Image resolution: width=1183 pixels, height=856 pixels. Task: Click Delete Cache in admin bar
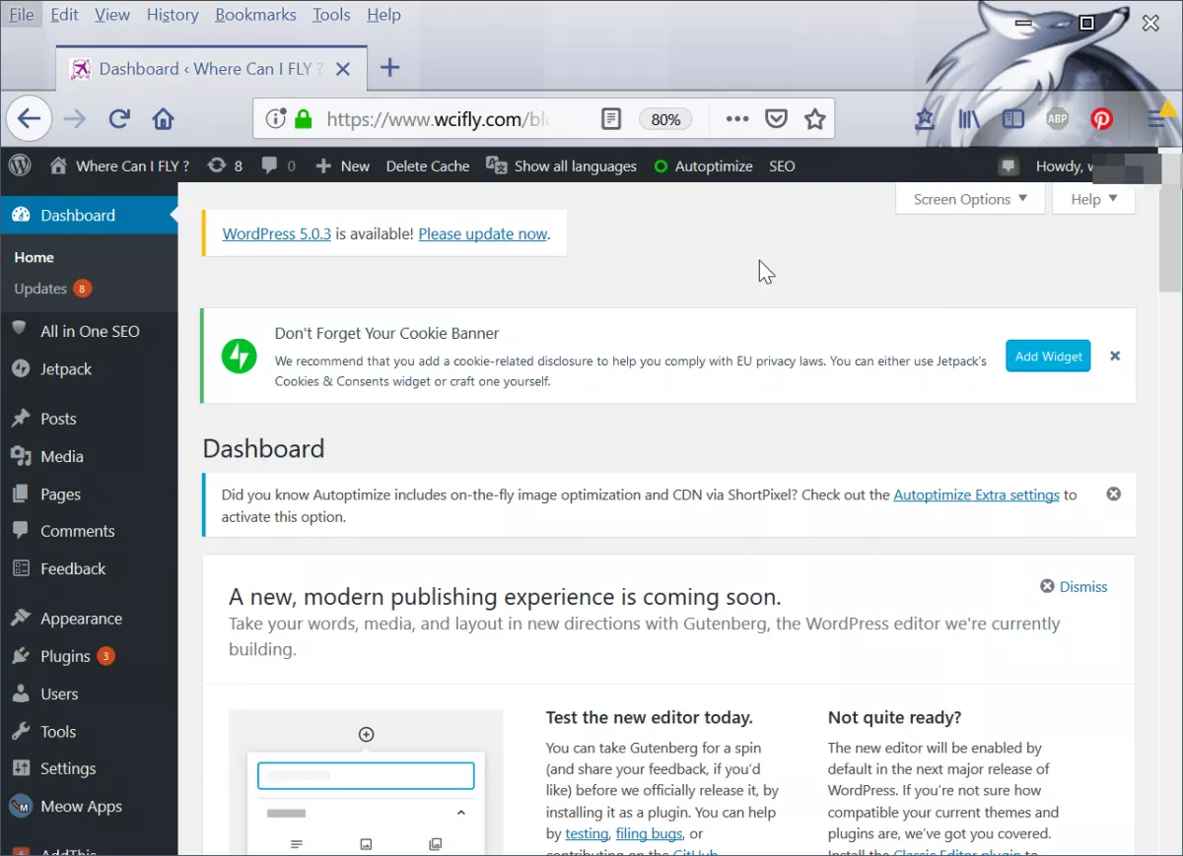(x=428, y=165)
